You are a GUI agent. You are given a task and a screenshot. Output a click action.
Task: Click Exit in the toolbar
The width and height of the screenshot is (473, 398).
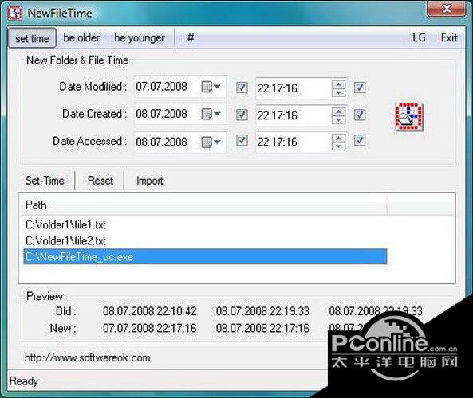[x=449, y=37]
